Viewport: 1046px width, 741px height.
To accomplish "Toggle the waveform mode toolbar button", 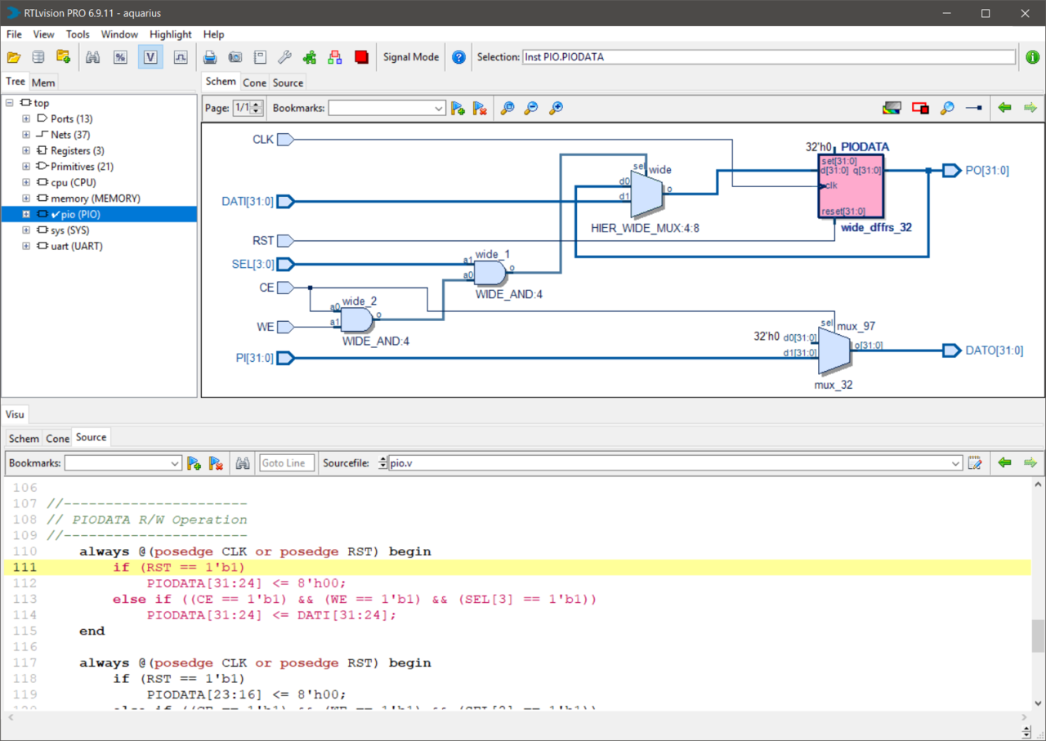I will click(x=181, y=57).
